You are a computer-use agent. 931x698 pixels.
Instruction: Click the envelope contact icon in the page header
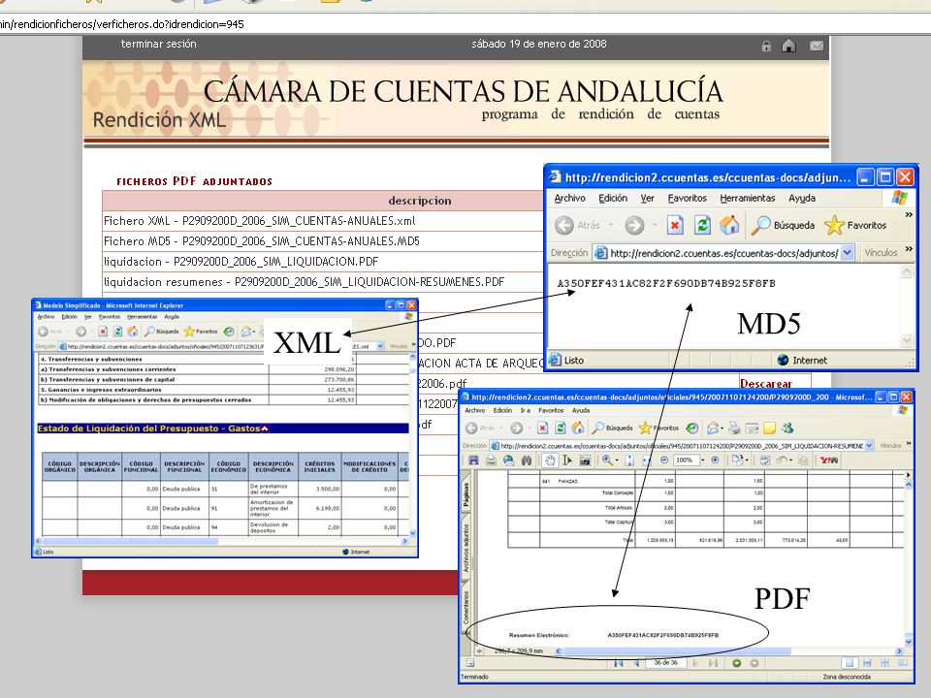coord(817,46)
